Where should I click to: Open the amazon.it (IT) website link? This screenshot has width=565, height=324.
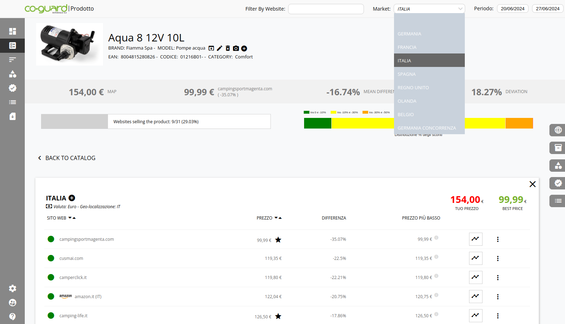tap(88, 297)
